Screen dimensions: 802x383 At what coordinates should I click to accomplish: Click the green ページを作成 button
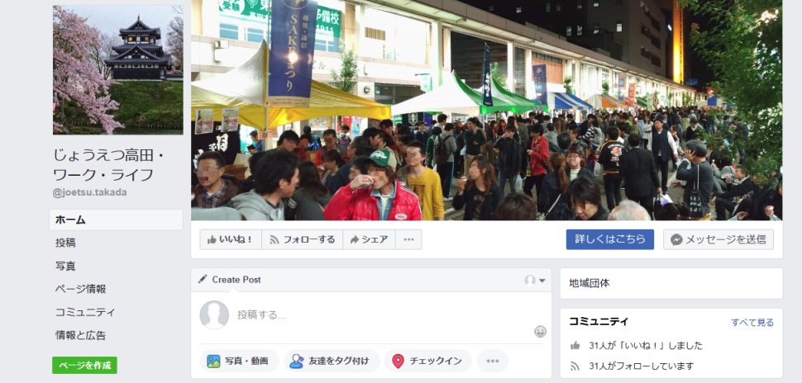pos(84,365)
